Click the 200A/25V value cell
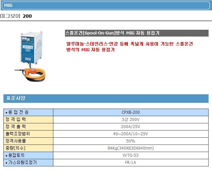This screenshot has width=212, height=178. [x=131, y=127]
